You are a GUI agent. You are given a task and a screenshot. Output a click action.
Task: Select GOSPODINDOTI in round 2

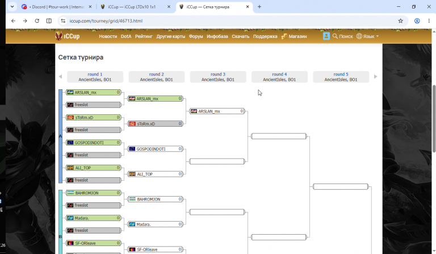155,149
